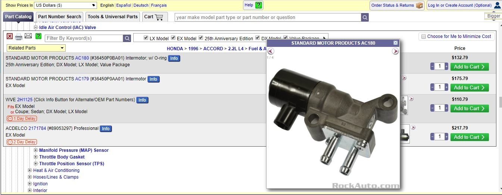Add the $217.79 ACDelco part to cart
502x195 pixels.
coord(470,137)
